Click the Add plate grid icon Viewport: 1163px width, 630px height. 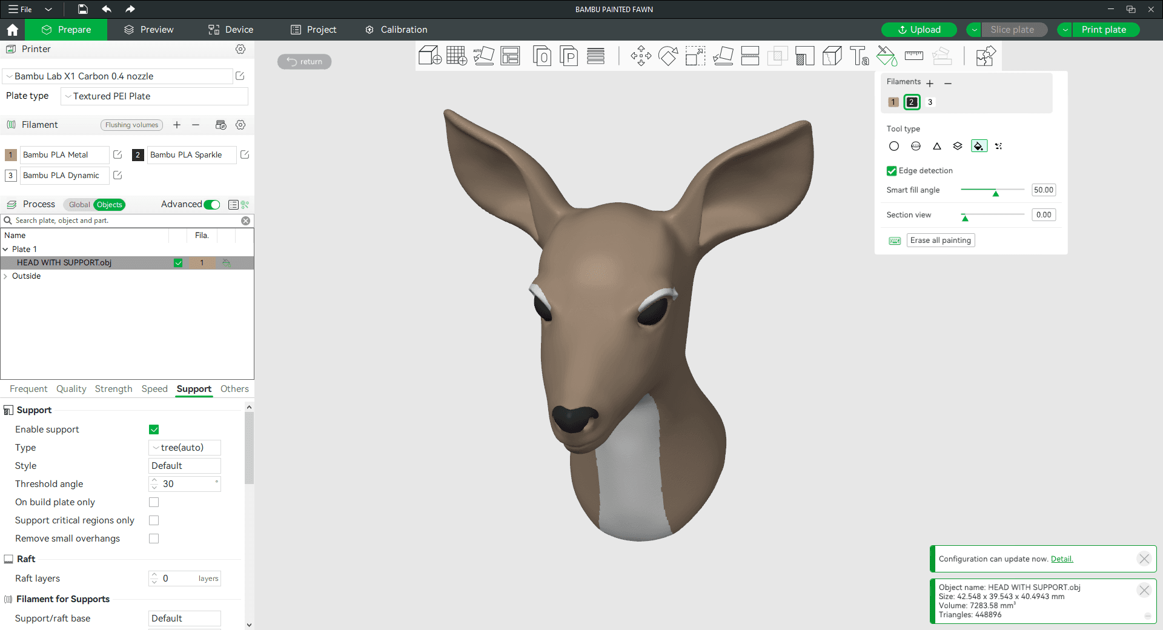(x=457, y=56)
